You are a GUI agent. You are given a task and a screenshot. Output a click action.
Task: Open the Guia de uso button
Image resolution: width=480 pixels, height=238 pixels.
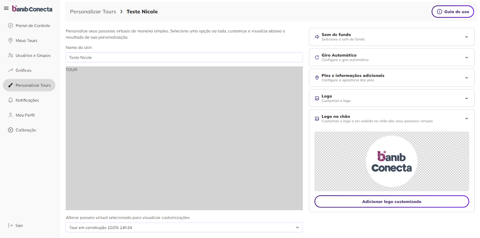(453, 12)
